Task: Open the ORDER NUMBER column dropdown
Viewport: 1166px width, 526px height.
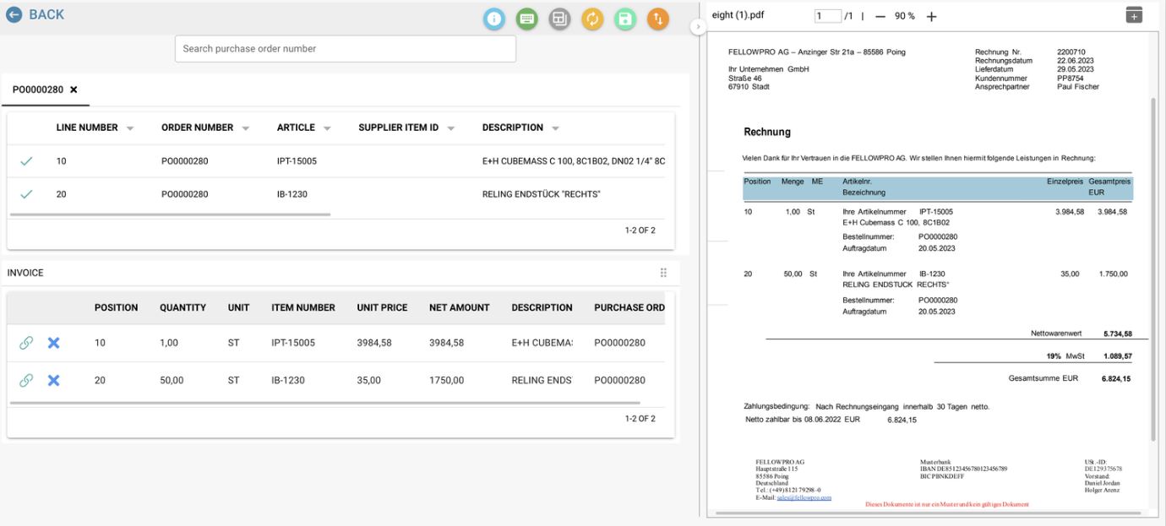Action: pyautogui.click(x=245, y=128)
